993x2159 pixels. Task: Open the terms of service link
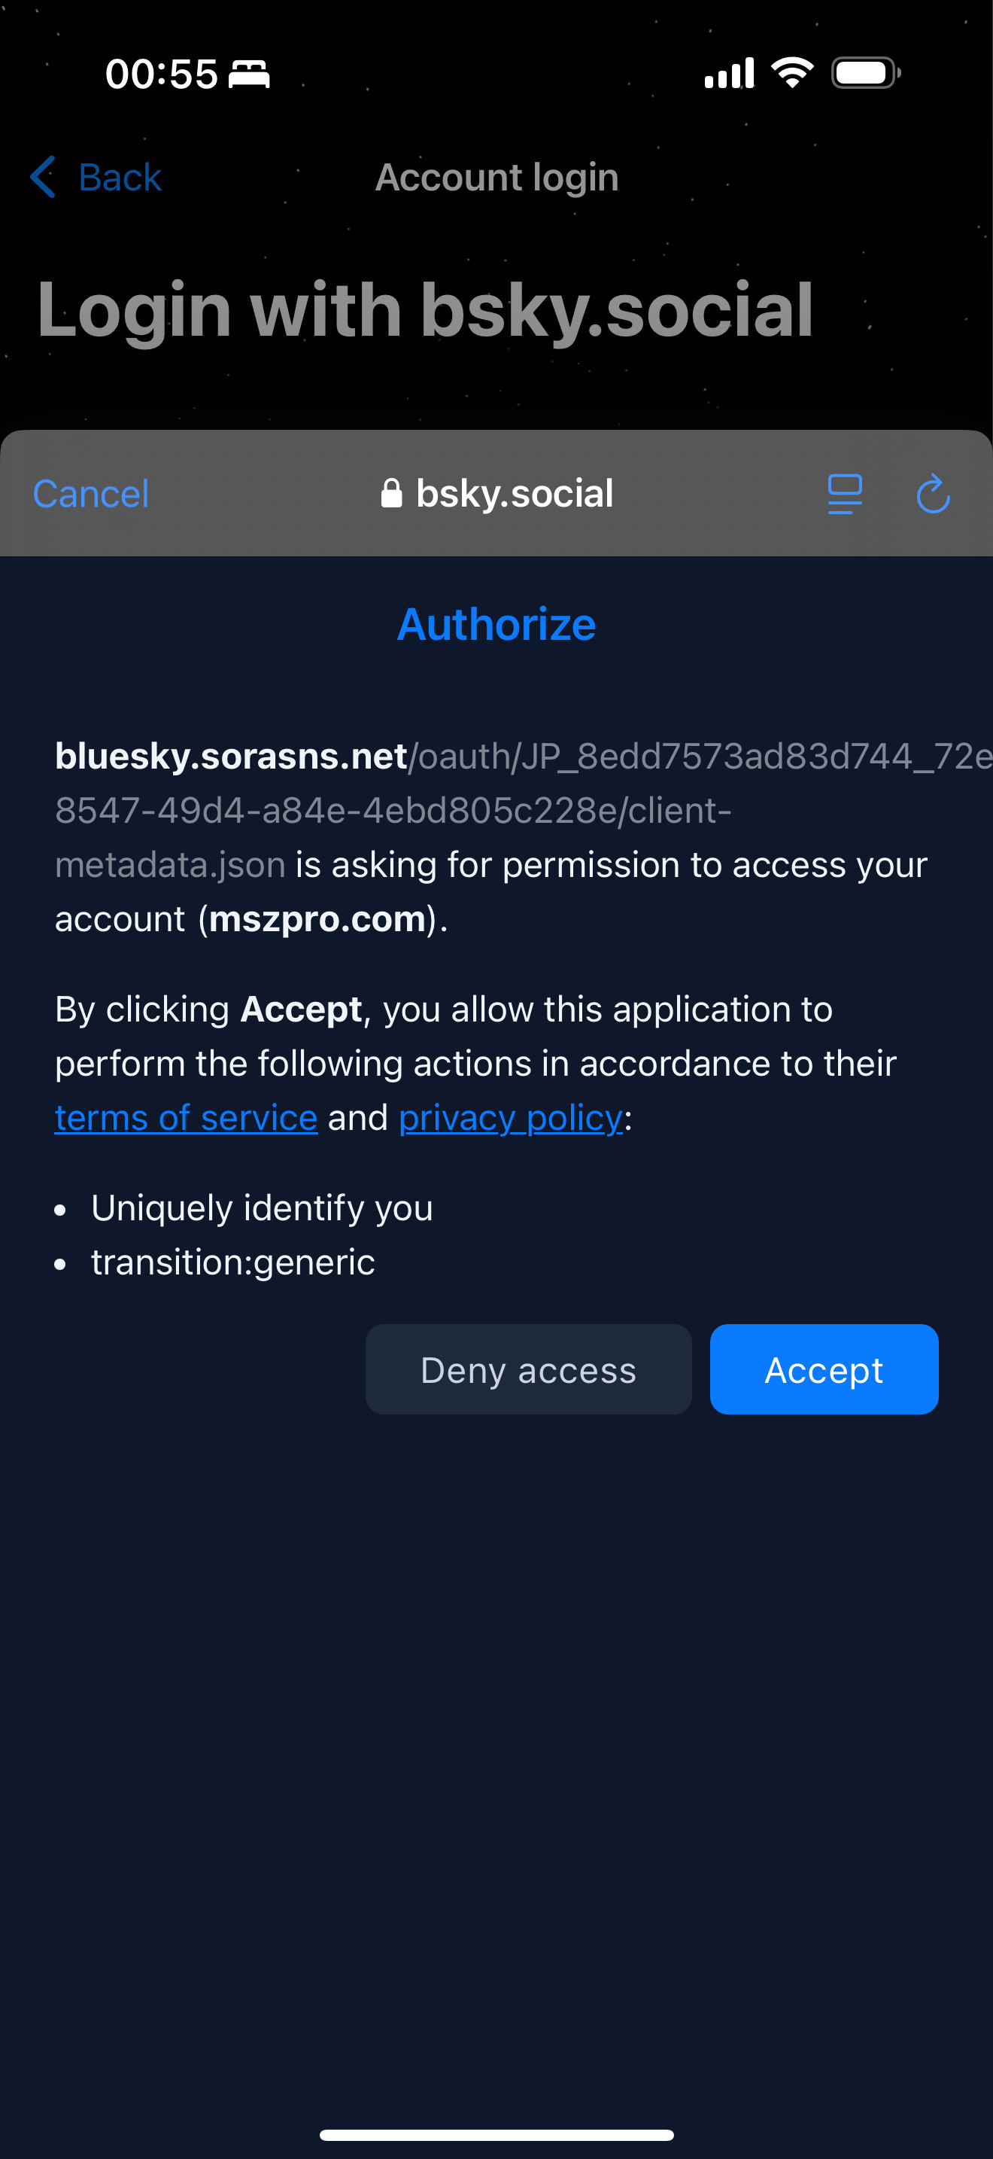point(186,1118)
